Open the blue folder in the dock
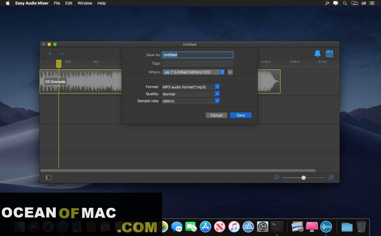This screenshot has height=236, width=381. (x=347, y=227)
